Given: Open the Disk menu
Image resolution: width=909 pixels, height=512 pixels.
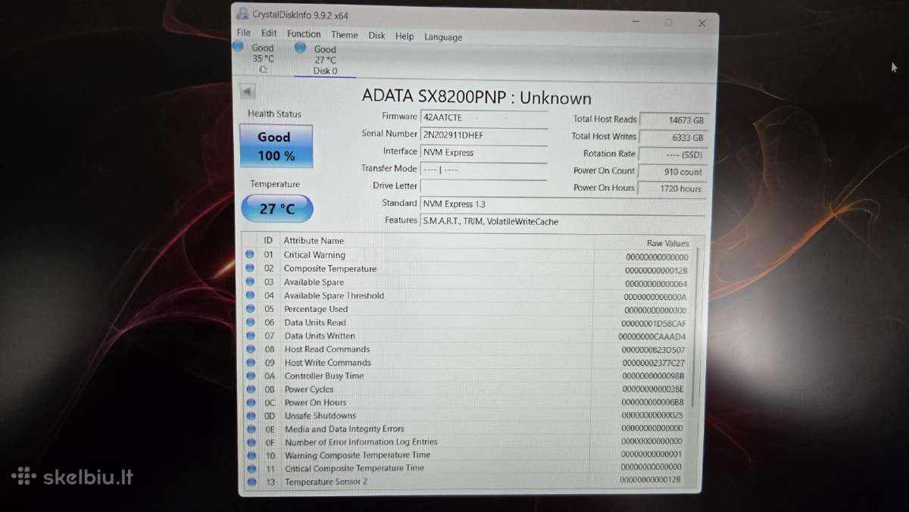Looking at the screenshot, I should click(x=376, y=36).
